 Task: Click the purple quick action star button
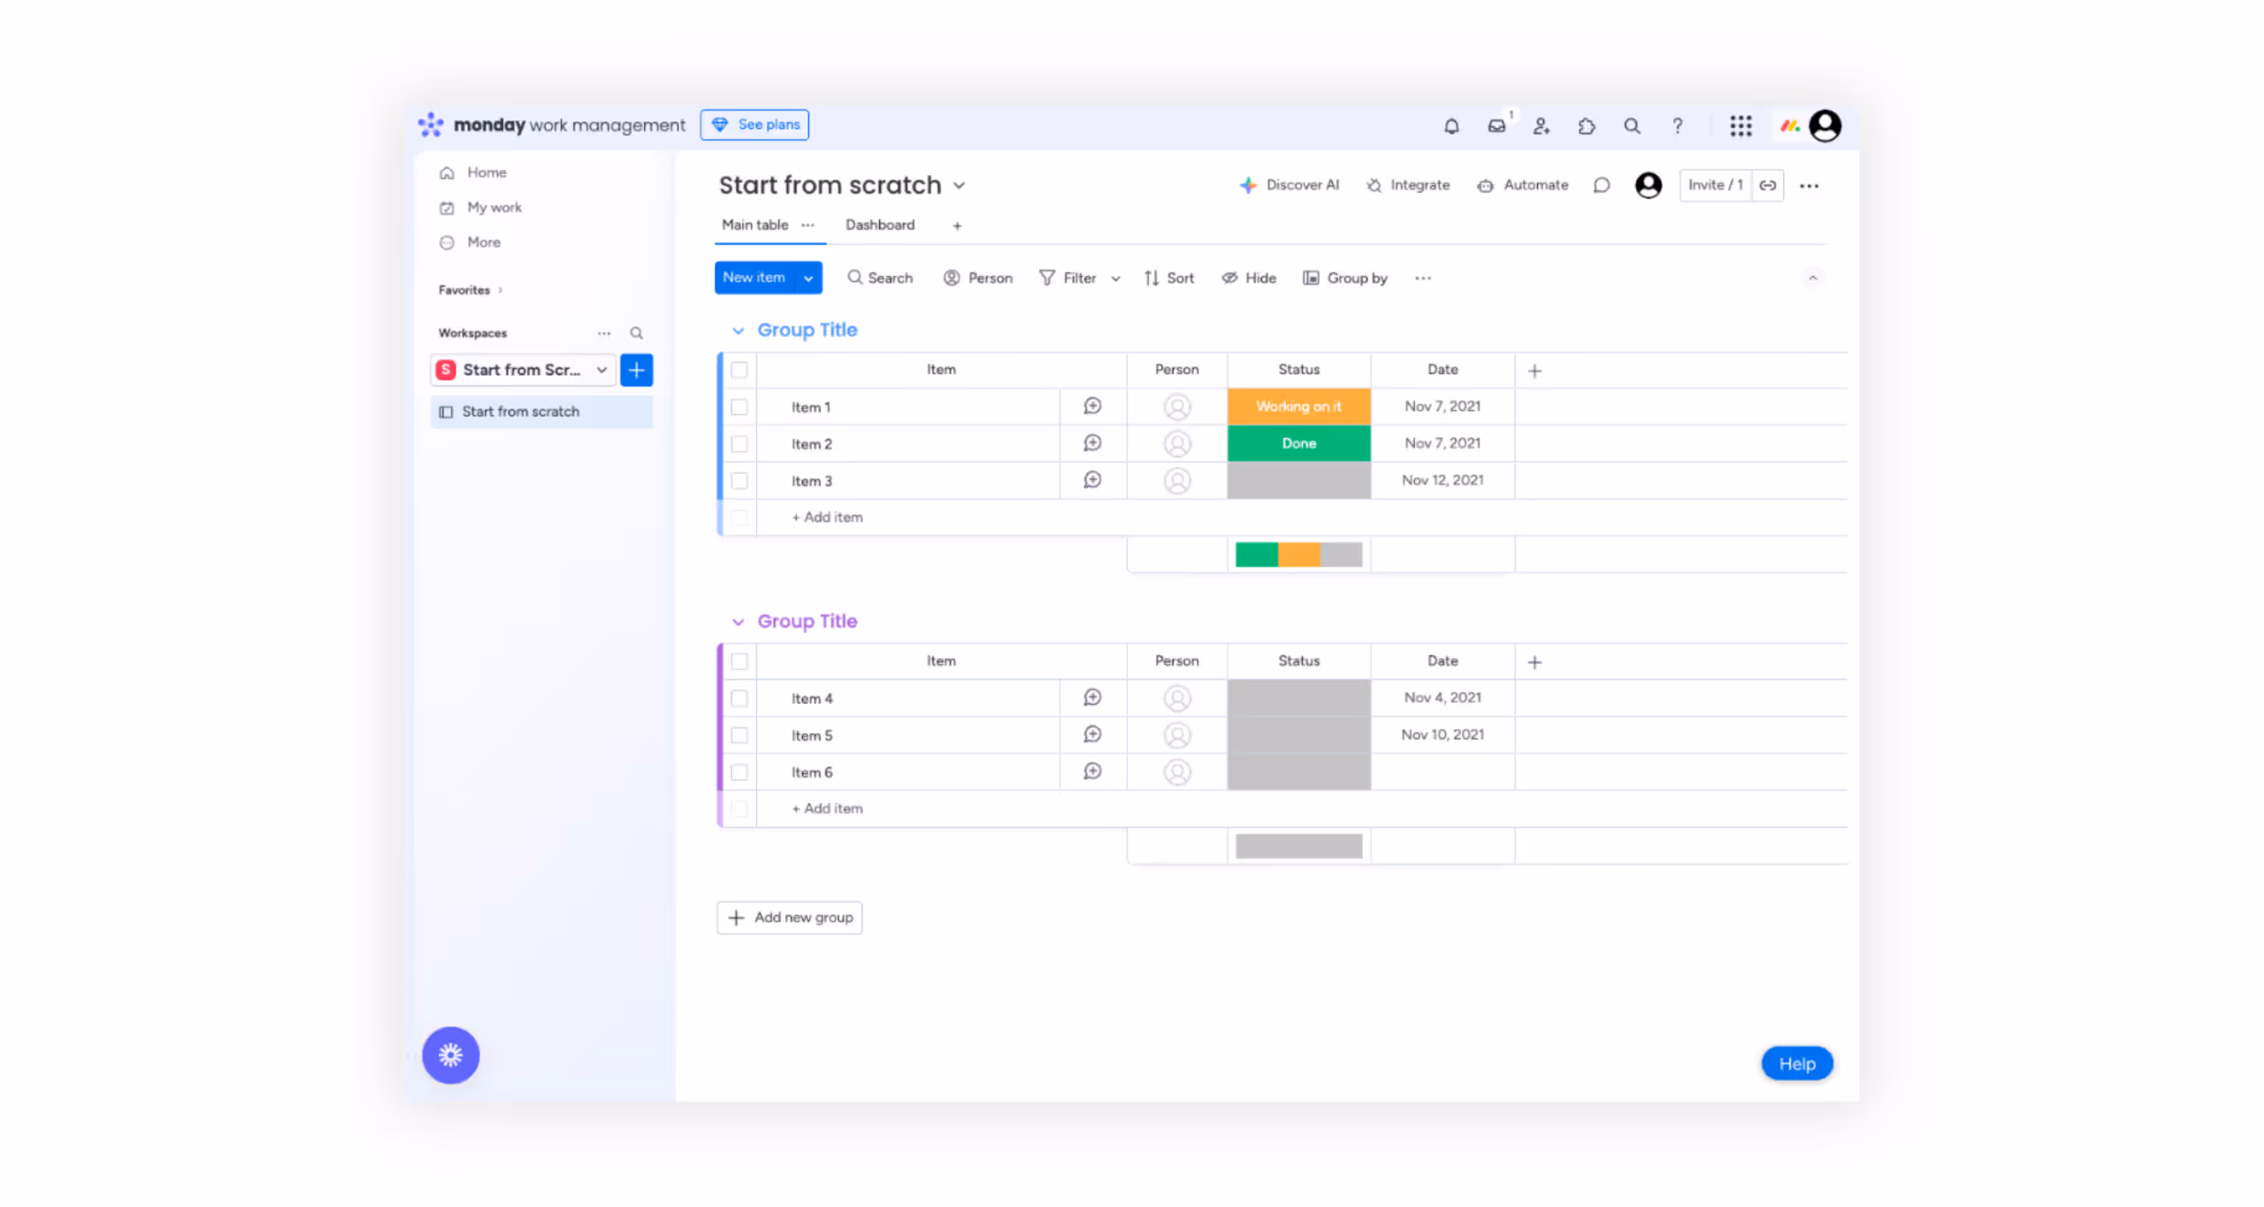pos(450,1055)
